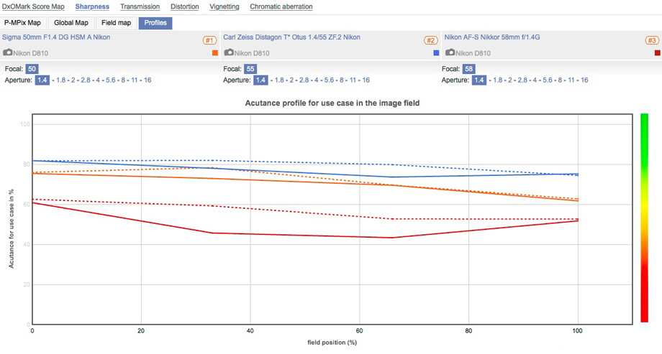Viewport: 662px width, 354px height.
Task: Select aperture 1.4 for the Zeiss lens
Action: (x=260, y=80)
